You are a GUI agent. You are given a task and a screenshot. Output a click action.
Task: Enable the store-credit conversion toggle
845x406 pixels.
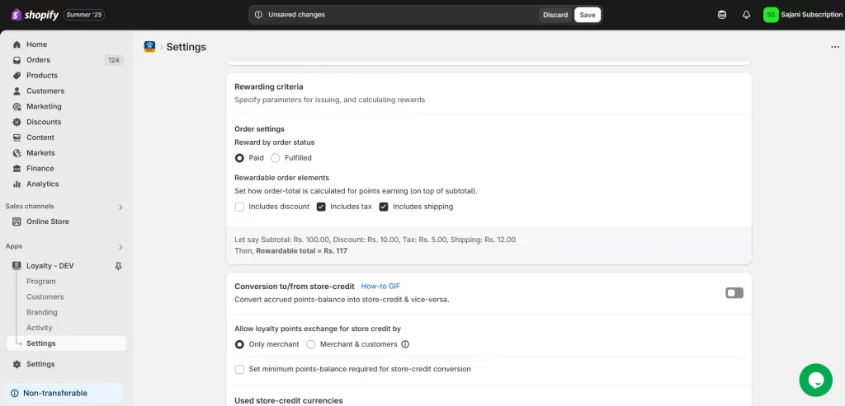pos(734,293)
